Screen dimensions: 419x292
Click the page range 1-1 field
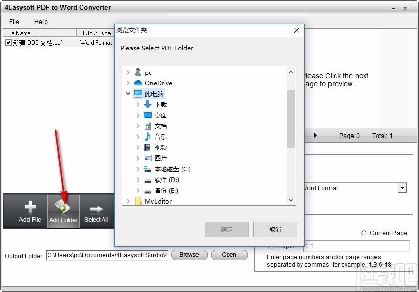[357, 246]
